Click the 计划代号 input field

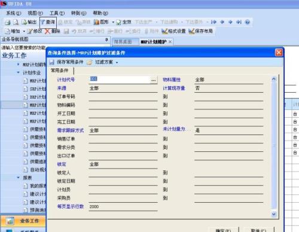tap(120, 80)
